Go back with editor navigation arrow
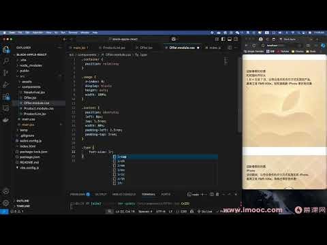 65,39
